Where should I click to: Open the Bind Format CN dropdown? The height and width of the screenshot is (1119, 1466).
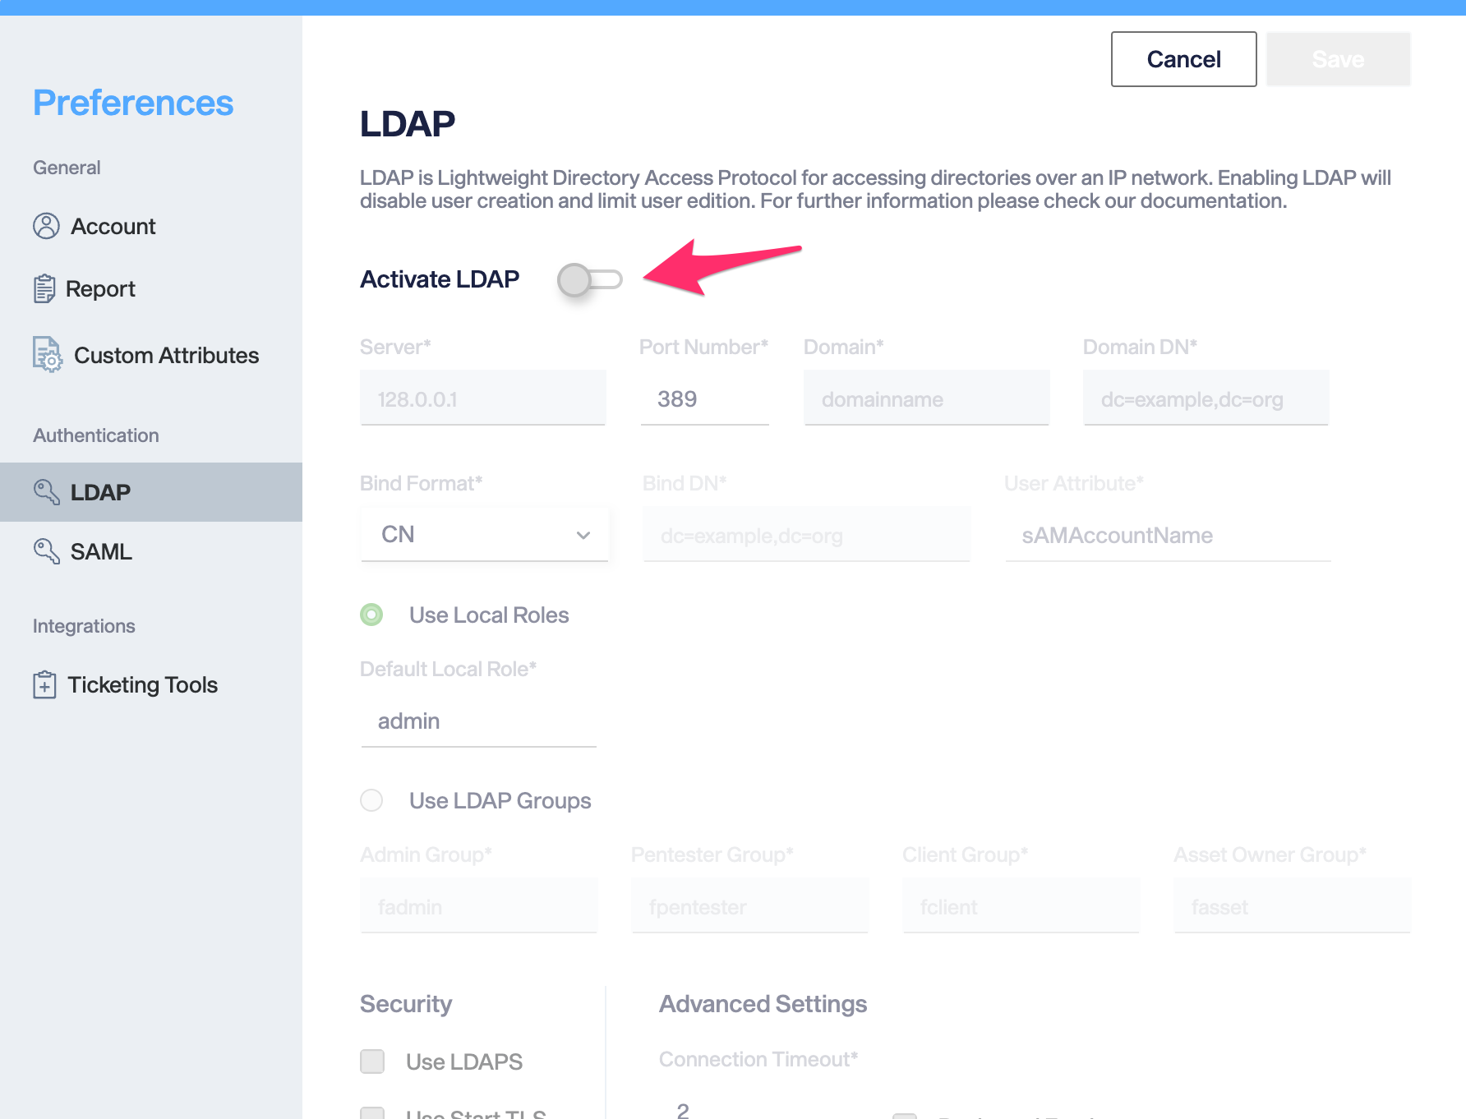click(x=485, y=535)
